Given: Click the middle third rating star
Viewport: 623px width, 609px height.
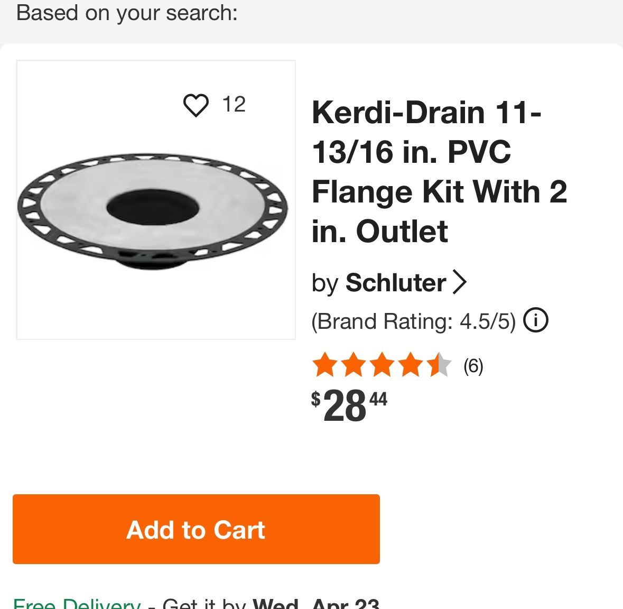Looking at the screenshot, I should (x=382, y=365).
